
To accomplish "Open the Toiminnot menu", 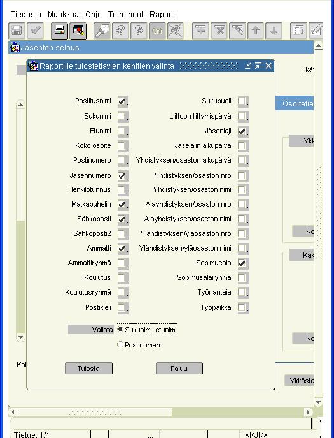I will pyautogui.click(x=126, y=15).
